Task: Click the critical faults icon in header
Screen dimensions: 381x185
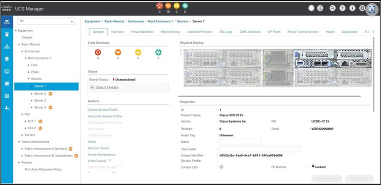Action: (159, 6)
